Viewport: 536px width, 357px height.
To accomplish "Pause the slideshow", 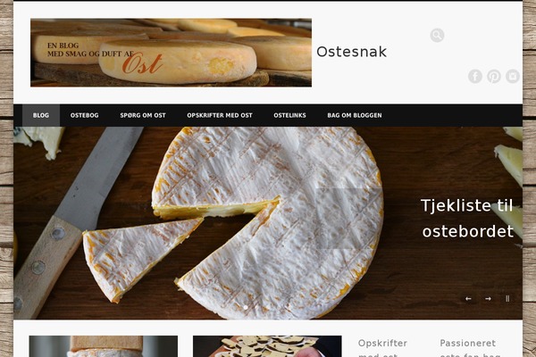I will 507,299.
